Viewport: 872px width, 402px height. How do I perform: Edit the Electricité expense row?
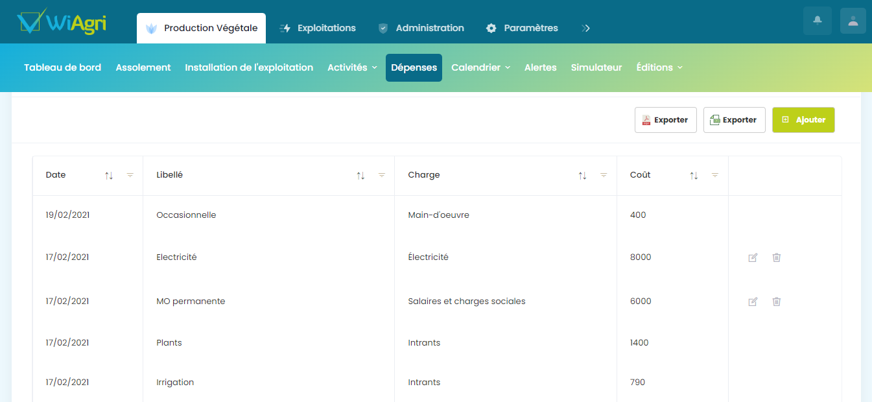tap(753, 257)
